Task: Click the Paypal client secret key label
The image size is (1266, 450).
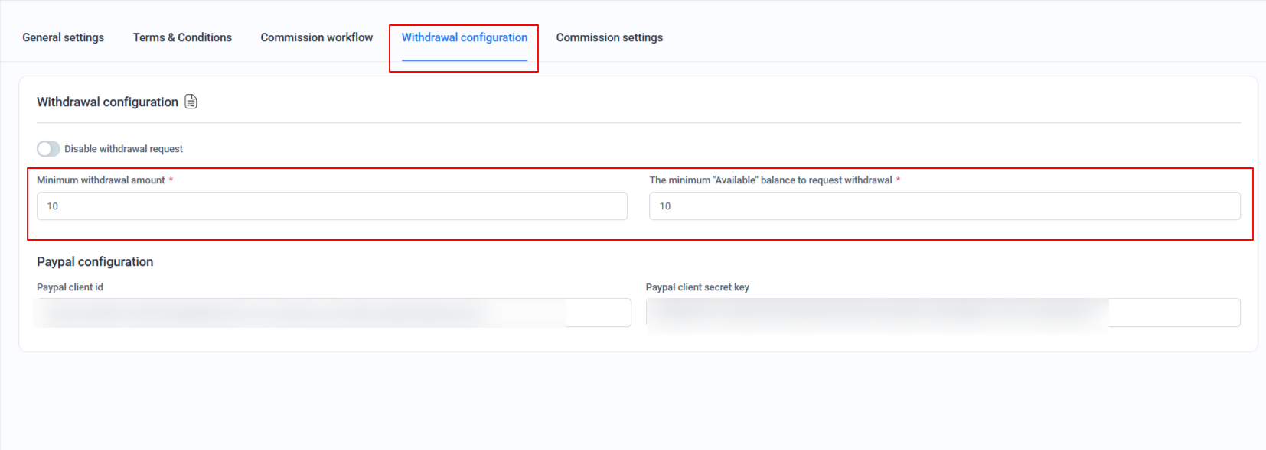Action: coord(697,287)
